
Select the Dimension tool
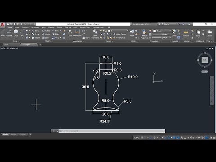click(x=77, y=33)
